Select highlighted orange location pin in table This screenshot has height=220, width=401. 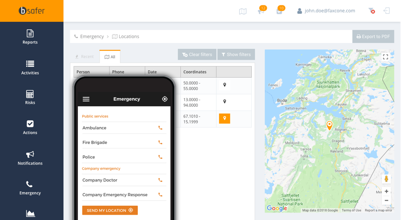[225, 119]
